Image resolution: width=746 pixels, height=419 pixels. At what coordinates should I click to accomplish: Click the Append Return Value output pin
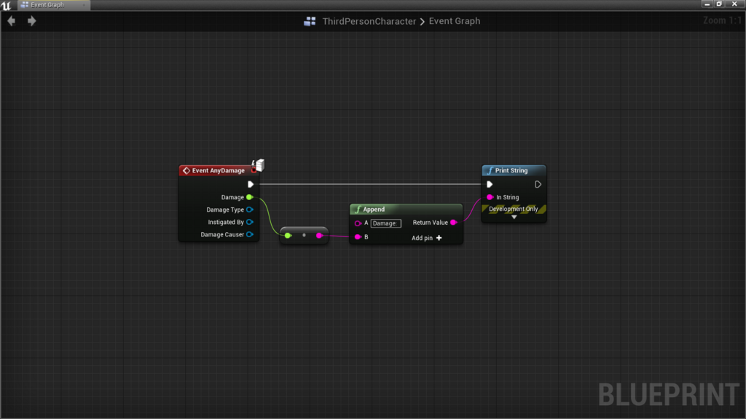tap(453, 223)
